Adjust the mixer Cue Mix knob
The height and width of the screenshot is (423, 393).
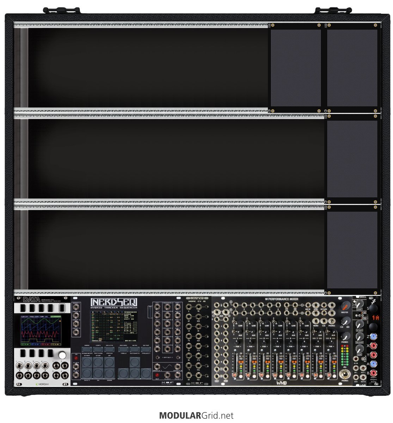click(345, 321)
